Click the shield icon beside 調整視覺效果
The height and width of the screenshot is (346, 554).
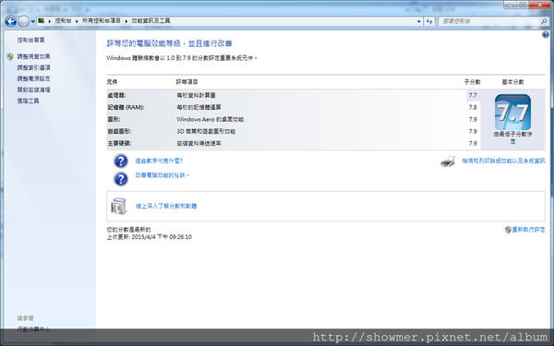pos(10,56)
